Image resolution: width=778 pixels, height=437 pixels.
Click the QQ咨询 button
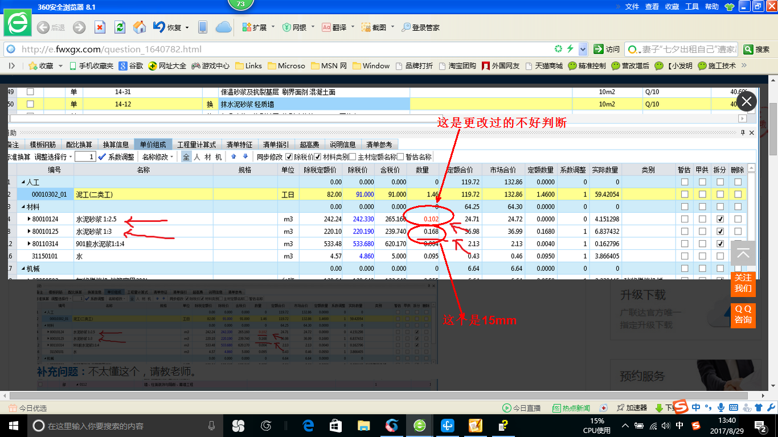[743, 315]
